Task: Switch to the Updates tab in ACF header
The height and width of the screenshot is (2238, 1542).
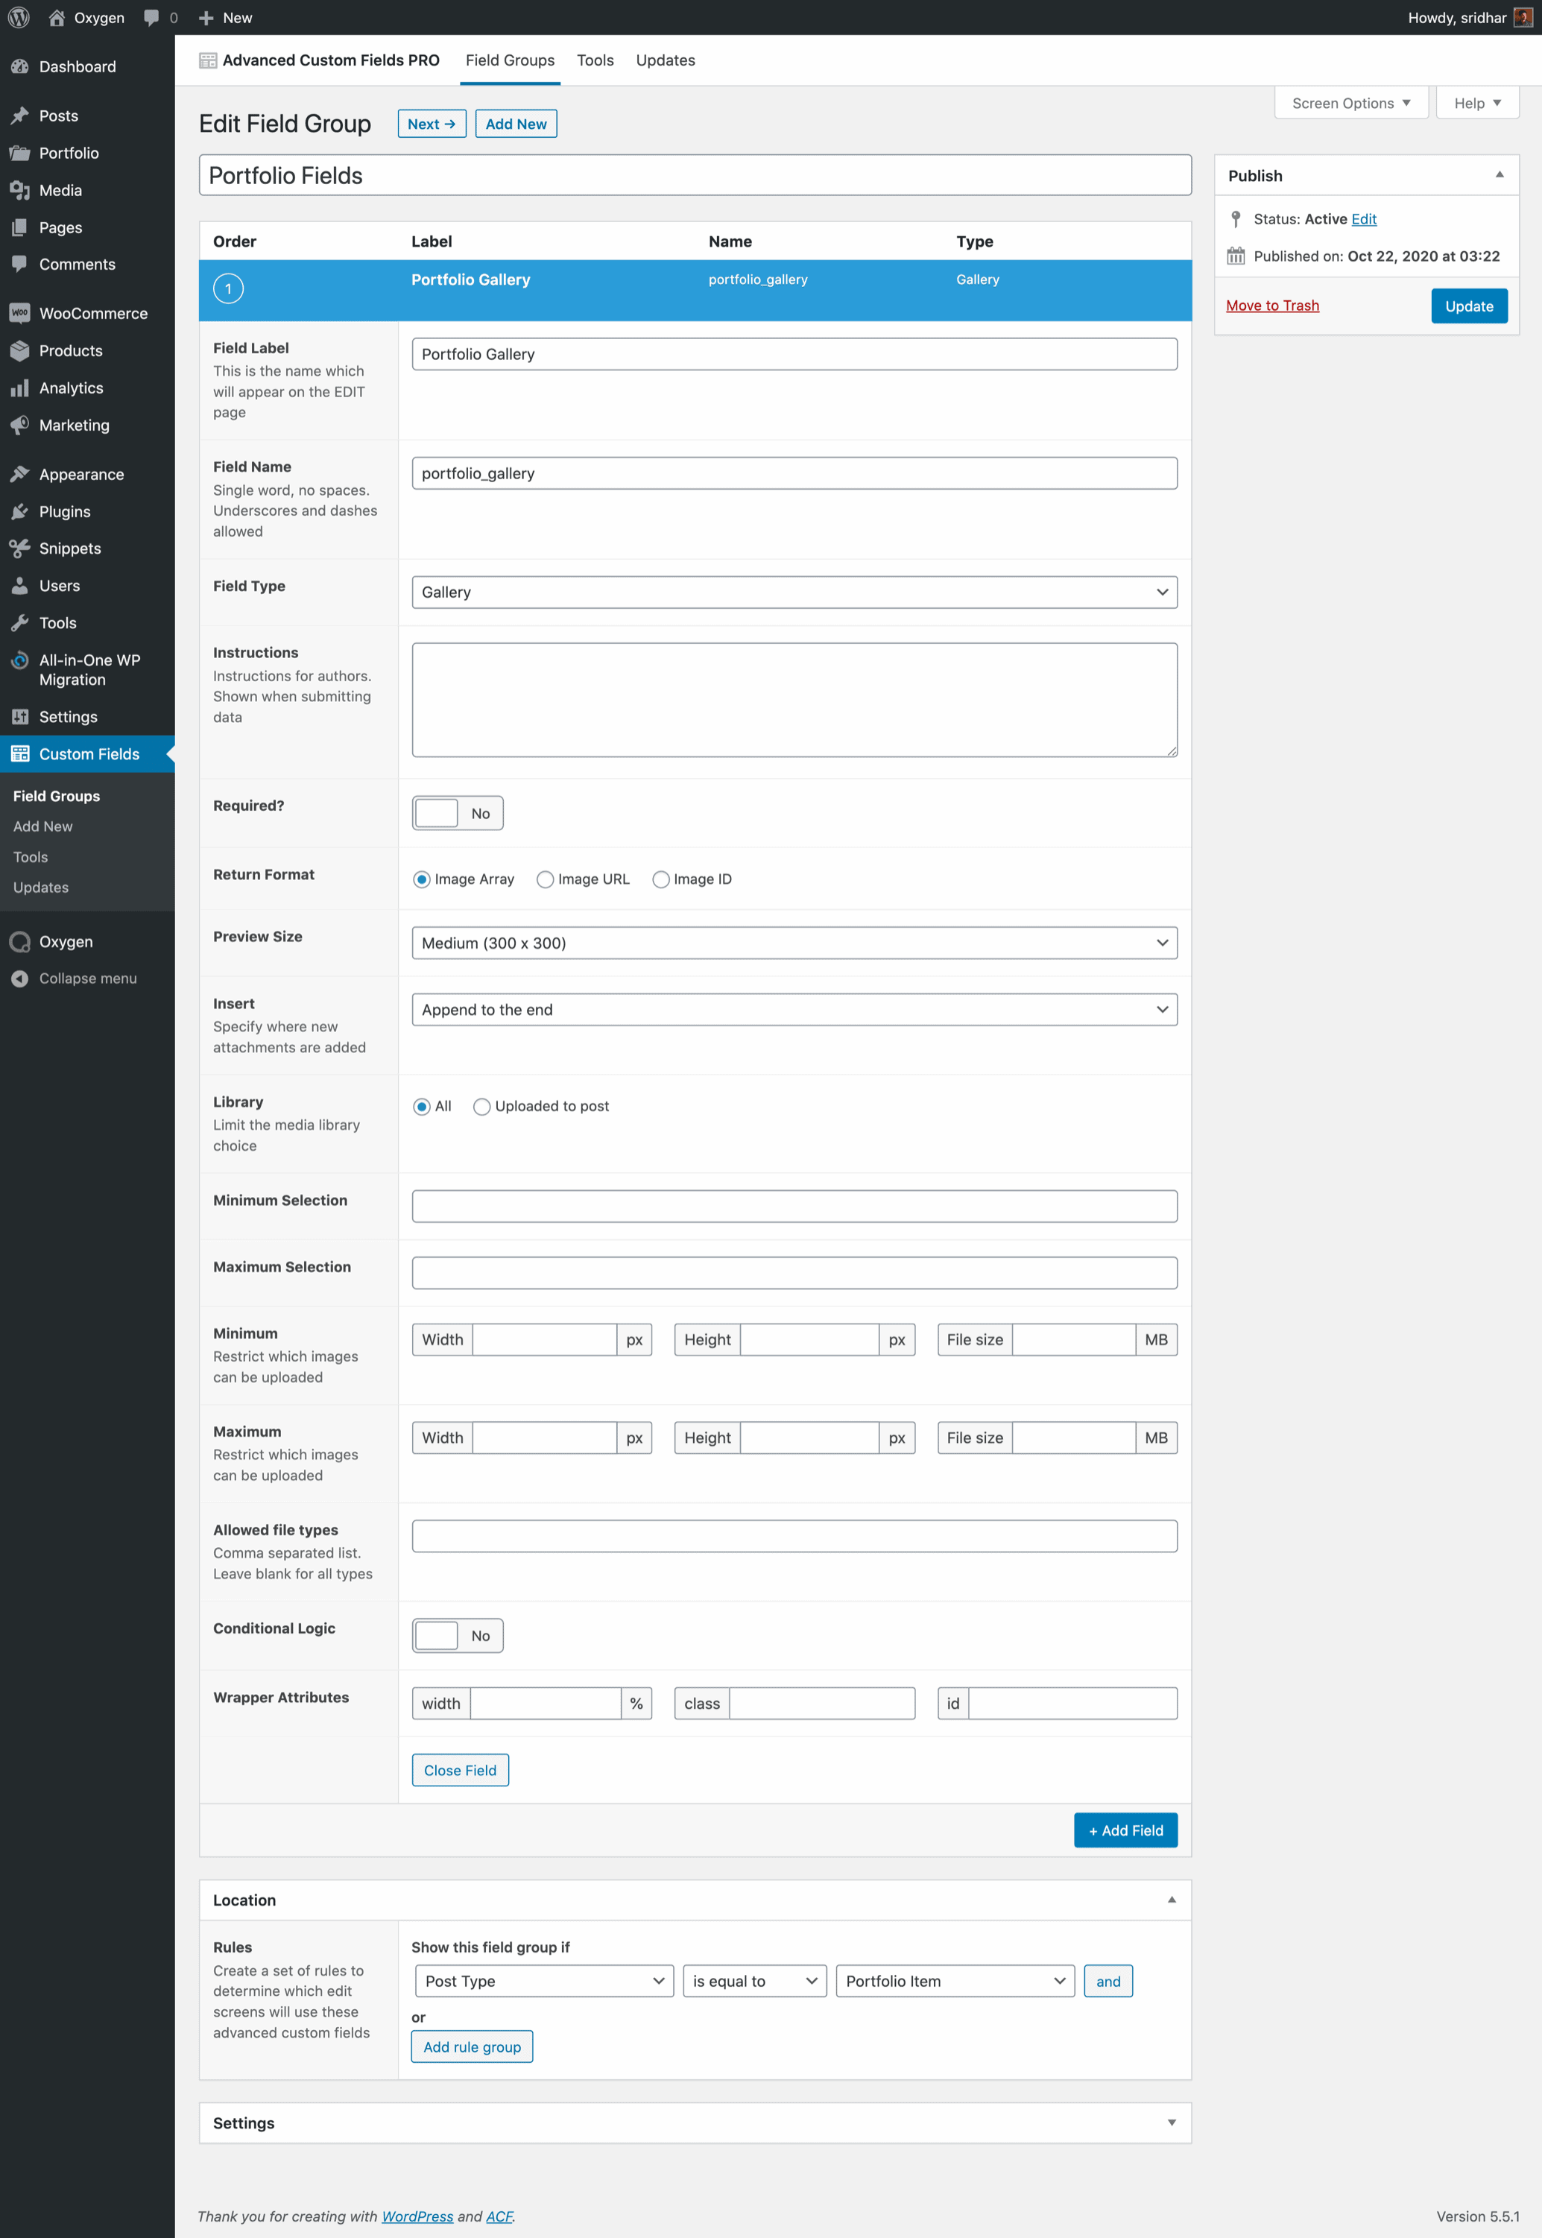Action: (666, 60)
